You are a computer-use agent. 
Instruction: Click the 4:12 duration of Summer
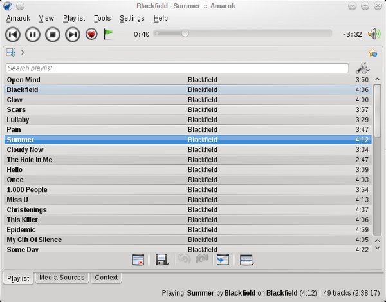[x=362, y=140]
